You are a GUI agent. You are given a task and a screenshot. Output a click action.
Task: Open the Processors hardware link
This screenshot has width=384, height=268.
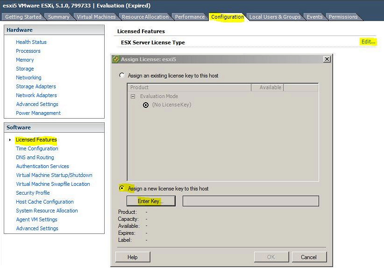click(x=28, y=51)
